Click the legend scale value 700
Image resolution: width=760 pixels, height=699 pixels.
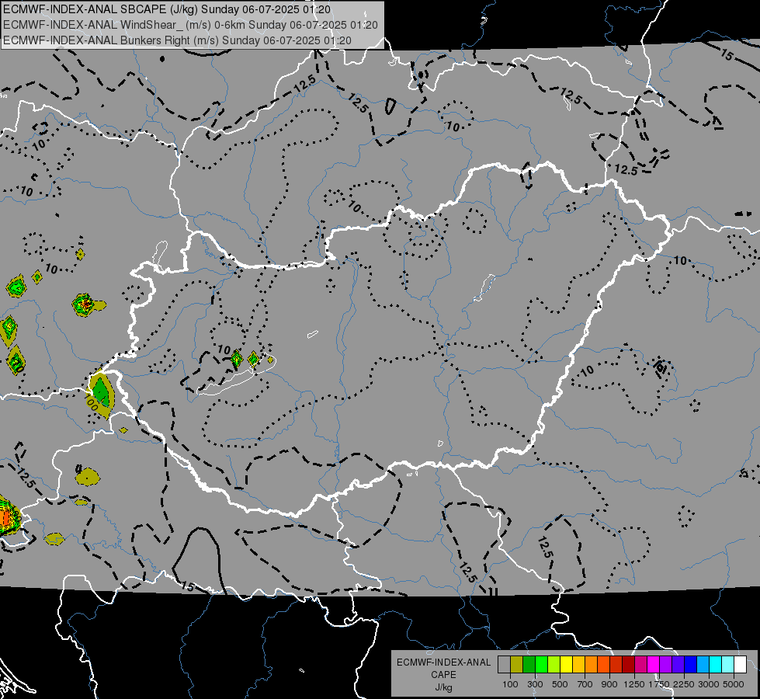[585, 684]
